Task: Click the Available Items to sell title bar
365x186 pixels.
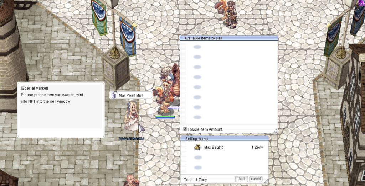Action: pos(228,38)
